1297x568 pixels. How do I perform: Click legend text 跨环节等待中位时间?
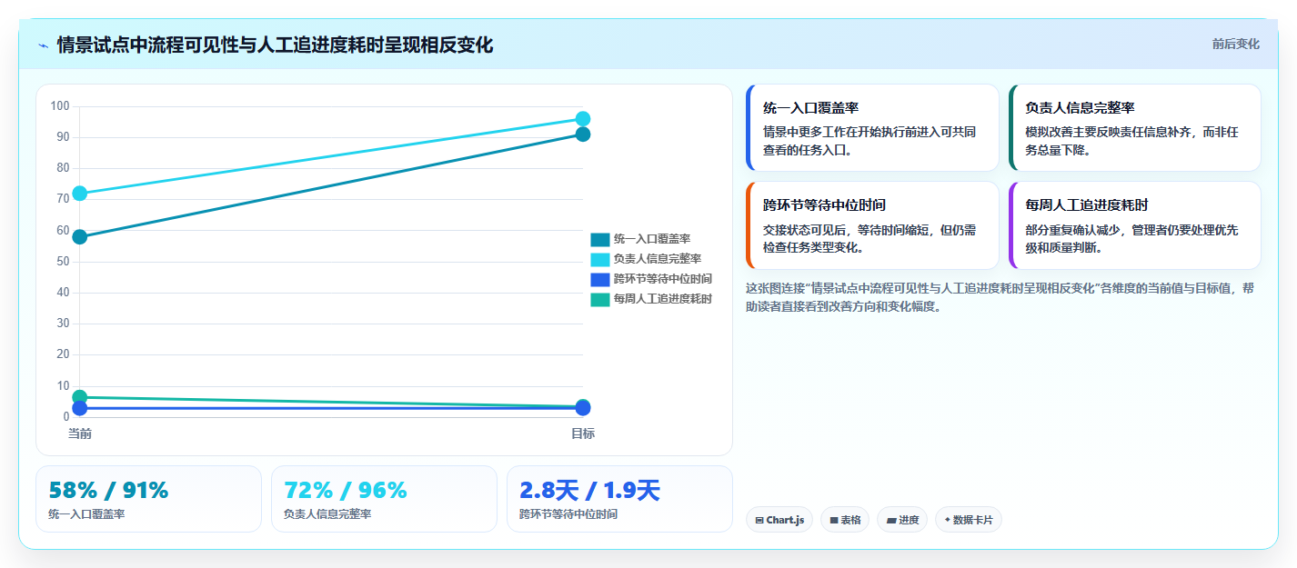coord(663,279)
